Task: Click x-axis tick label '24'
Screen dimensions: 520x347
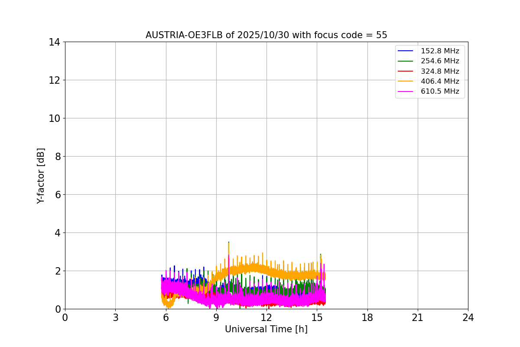Action: (468, 318)
